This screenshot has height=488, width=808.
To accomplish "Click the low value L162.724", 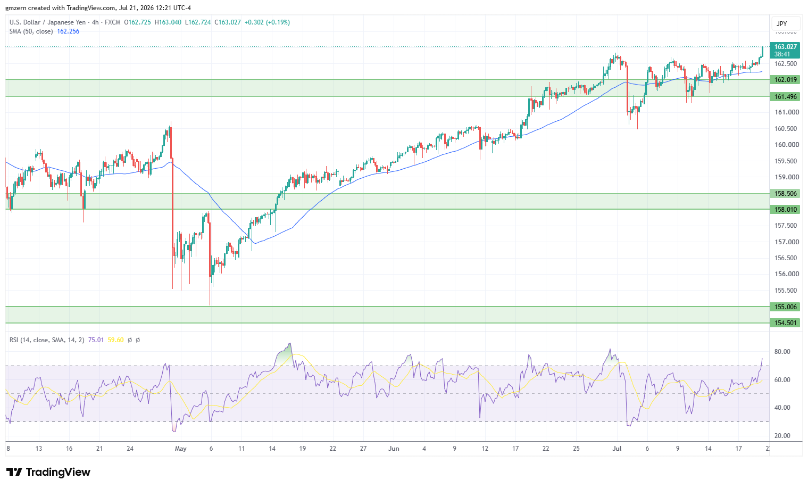I will (197, 22).
